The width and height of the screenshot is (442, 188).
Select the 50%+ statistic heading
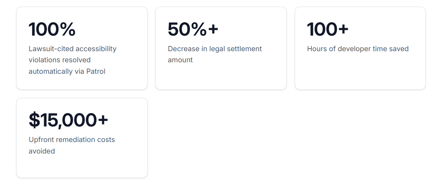point(193,30)
